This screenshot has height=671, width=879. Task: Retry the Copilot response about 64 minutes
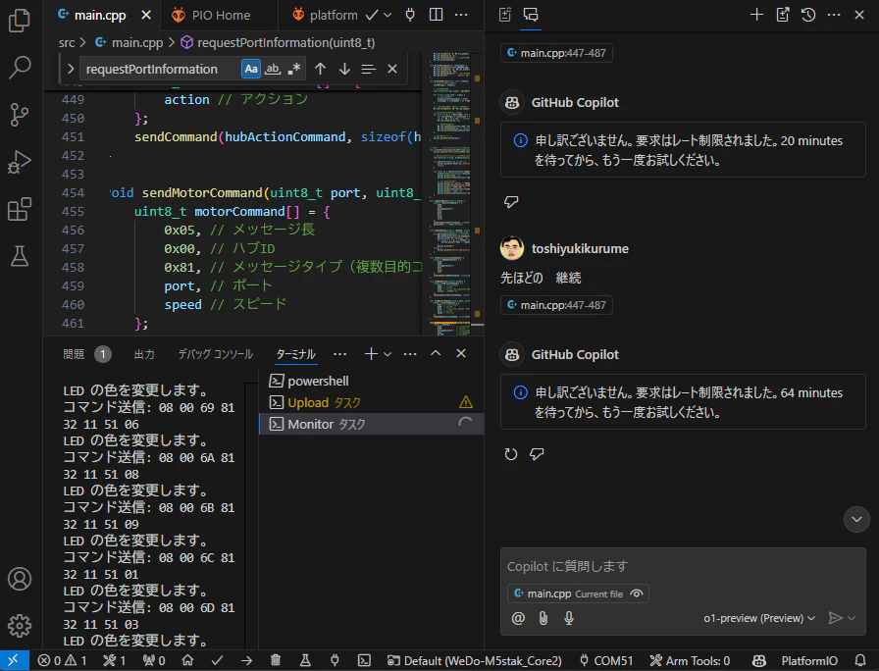(x=511, y=454)
